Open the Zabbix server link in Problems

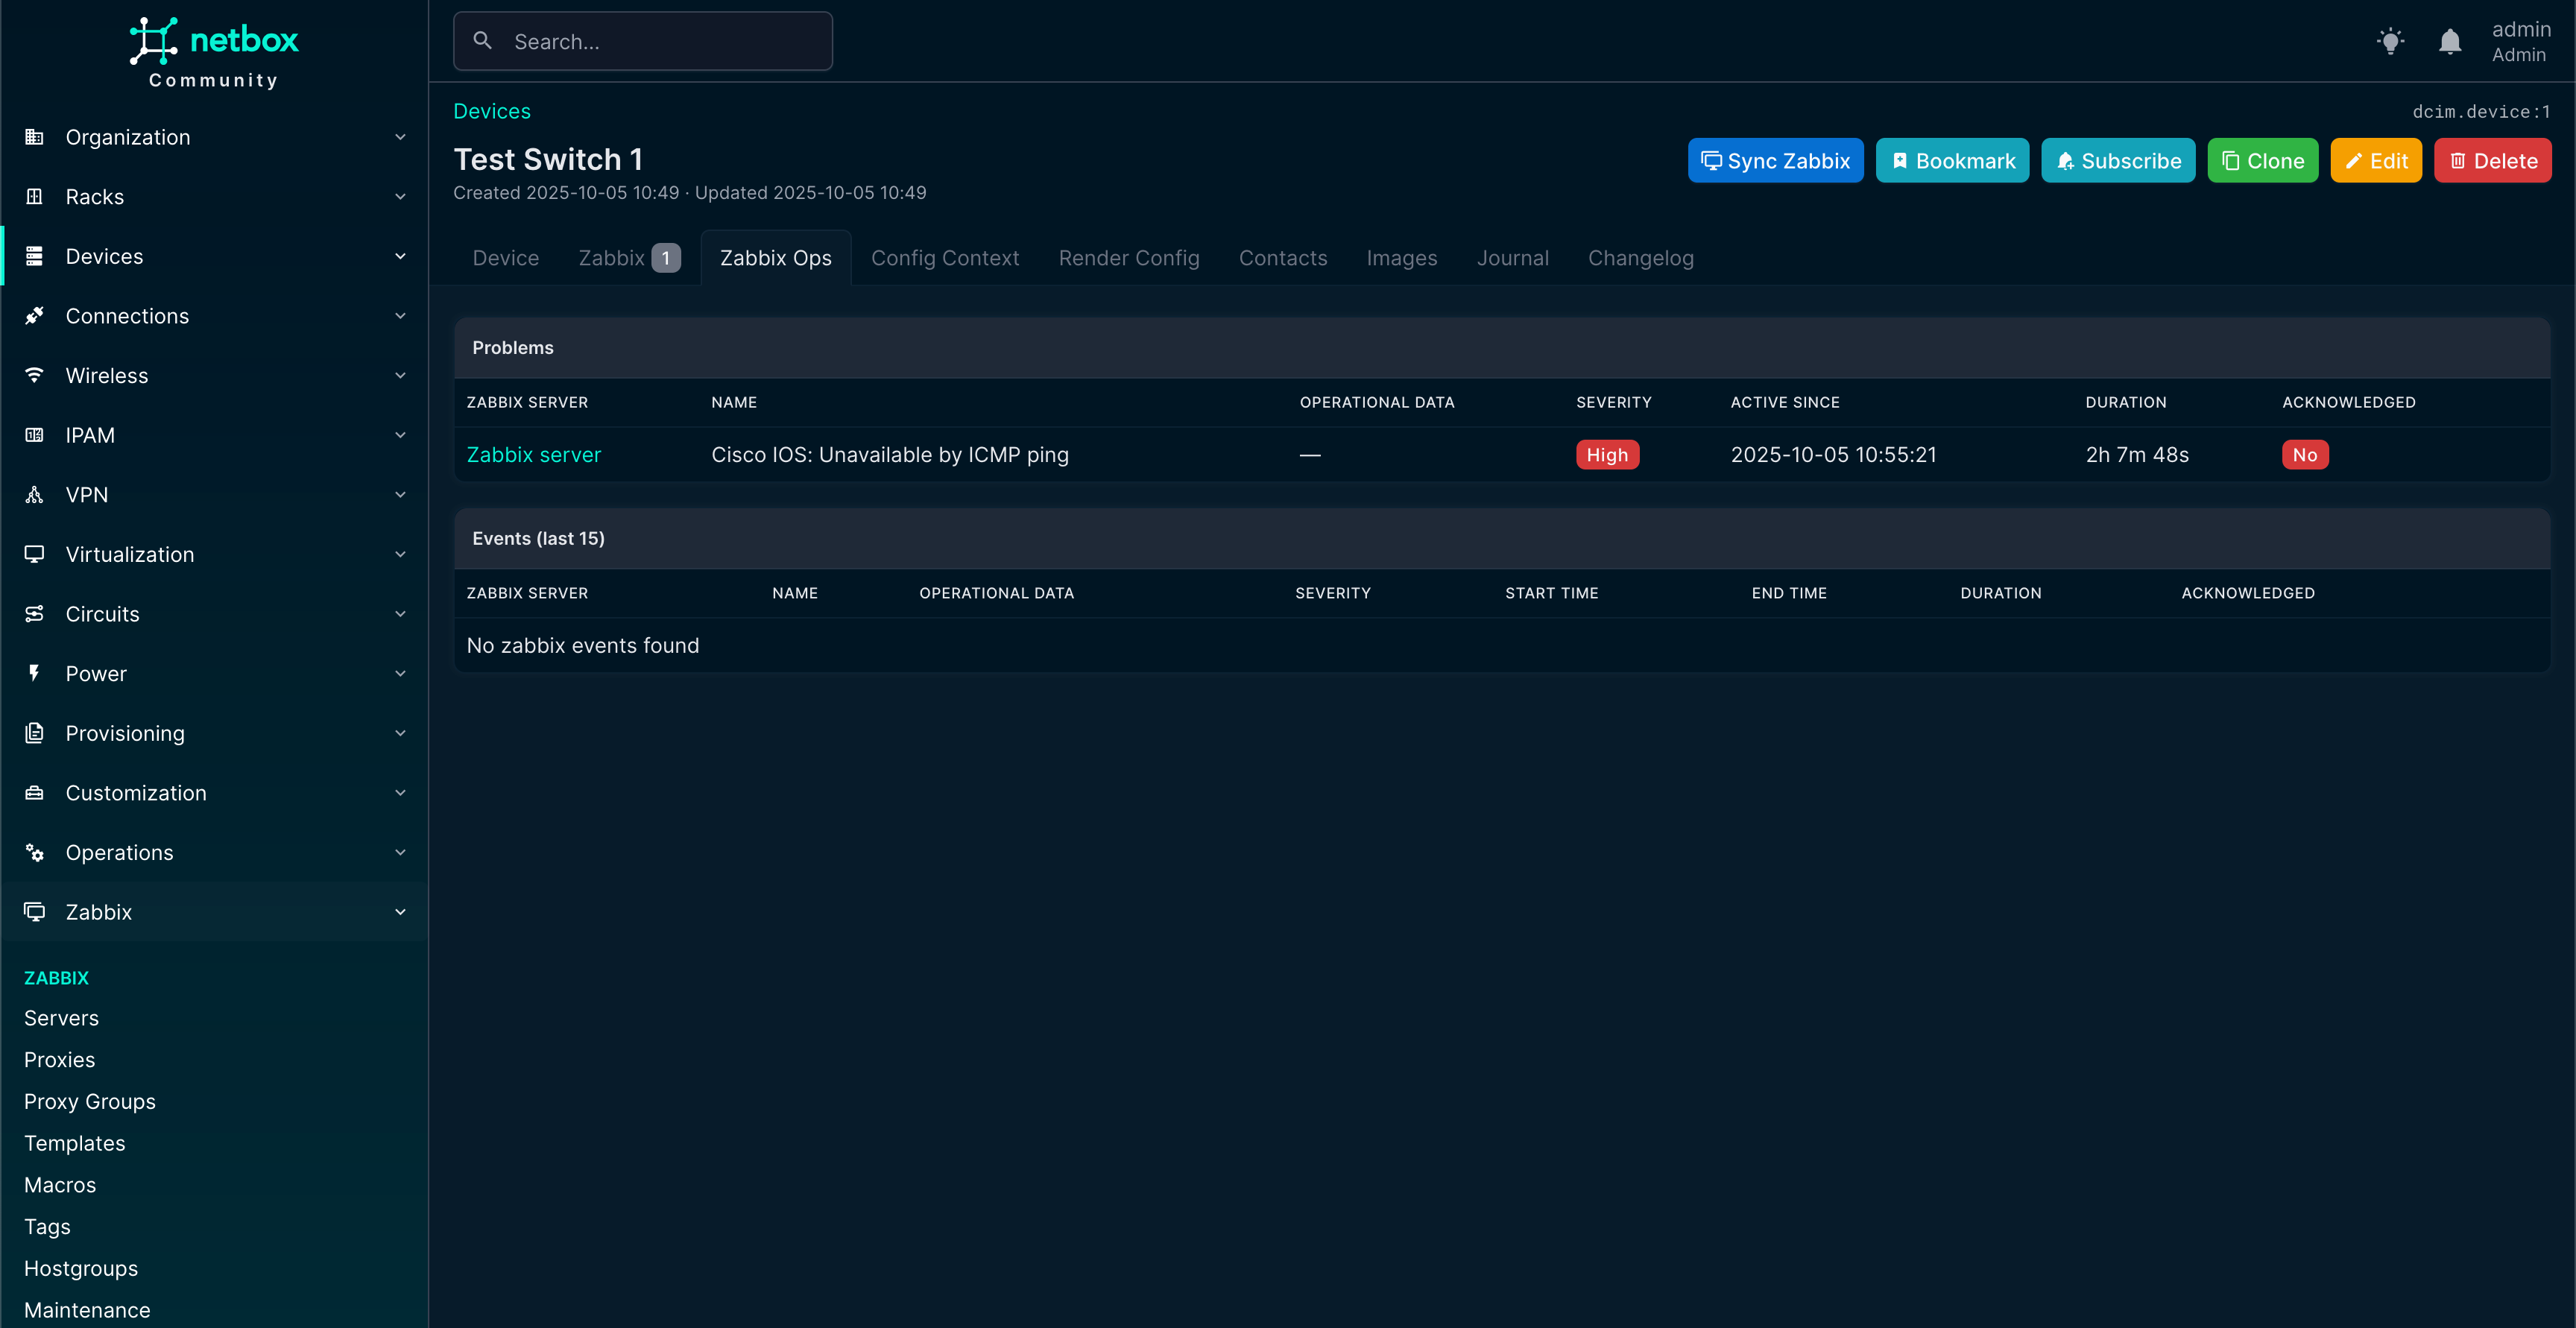[x=534, y=455]
